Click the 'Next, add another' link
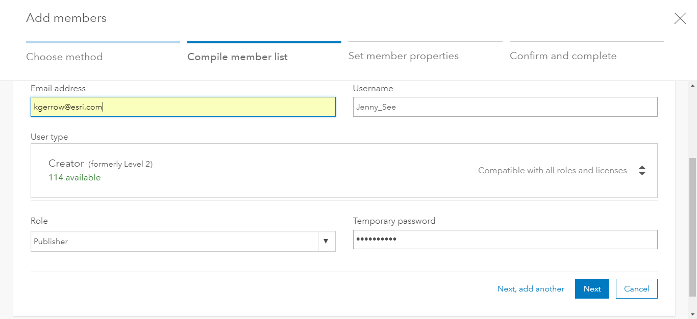This screenshot has width=697, height=319. click(531, 289)
